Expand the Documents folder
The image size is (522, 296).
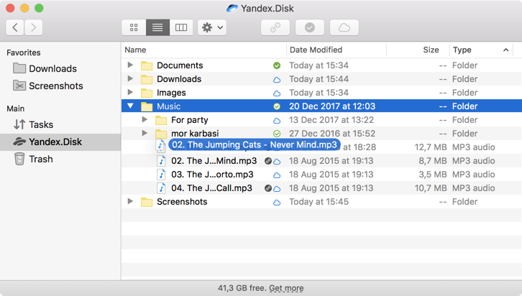[130, 65]
